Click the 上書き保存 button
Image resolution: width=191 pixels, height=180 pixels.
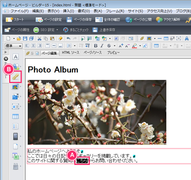click(104, 30)
